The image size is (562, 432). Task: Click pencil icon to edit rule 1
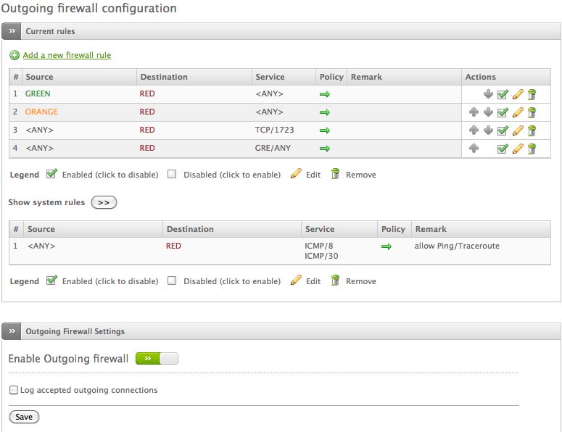tap(518, 94)
